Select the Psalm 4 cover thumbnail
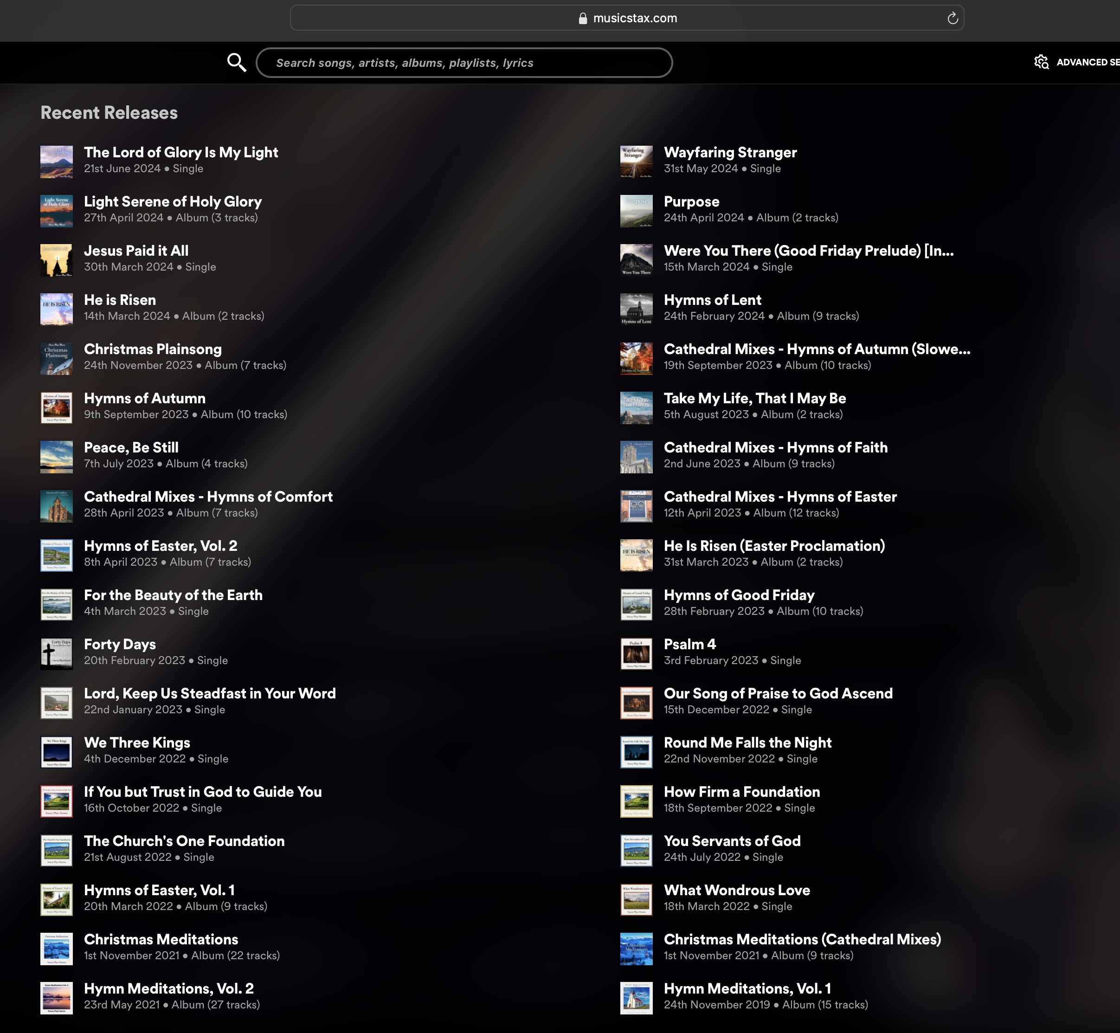The image size is (1120, 1033). tap(636, 653)
